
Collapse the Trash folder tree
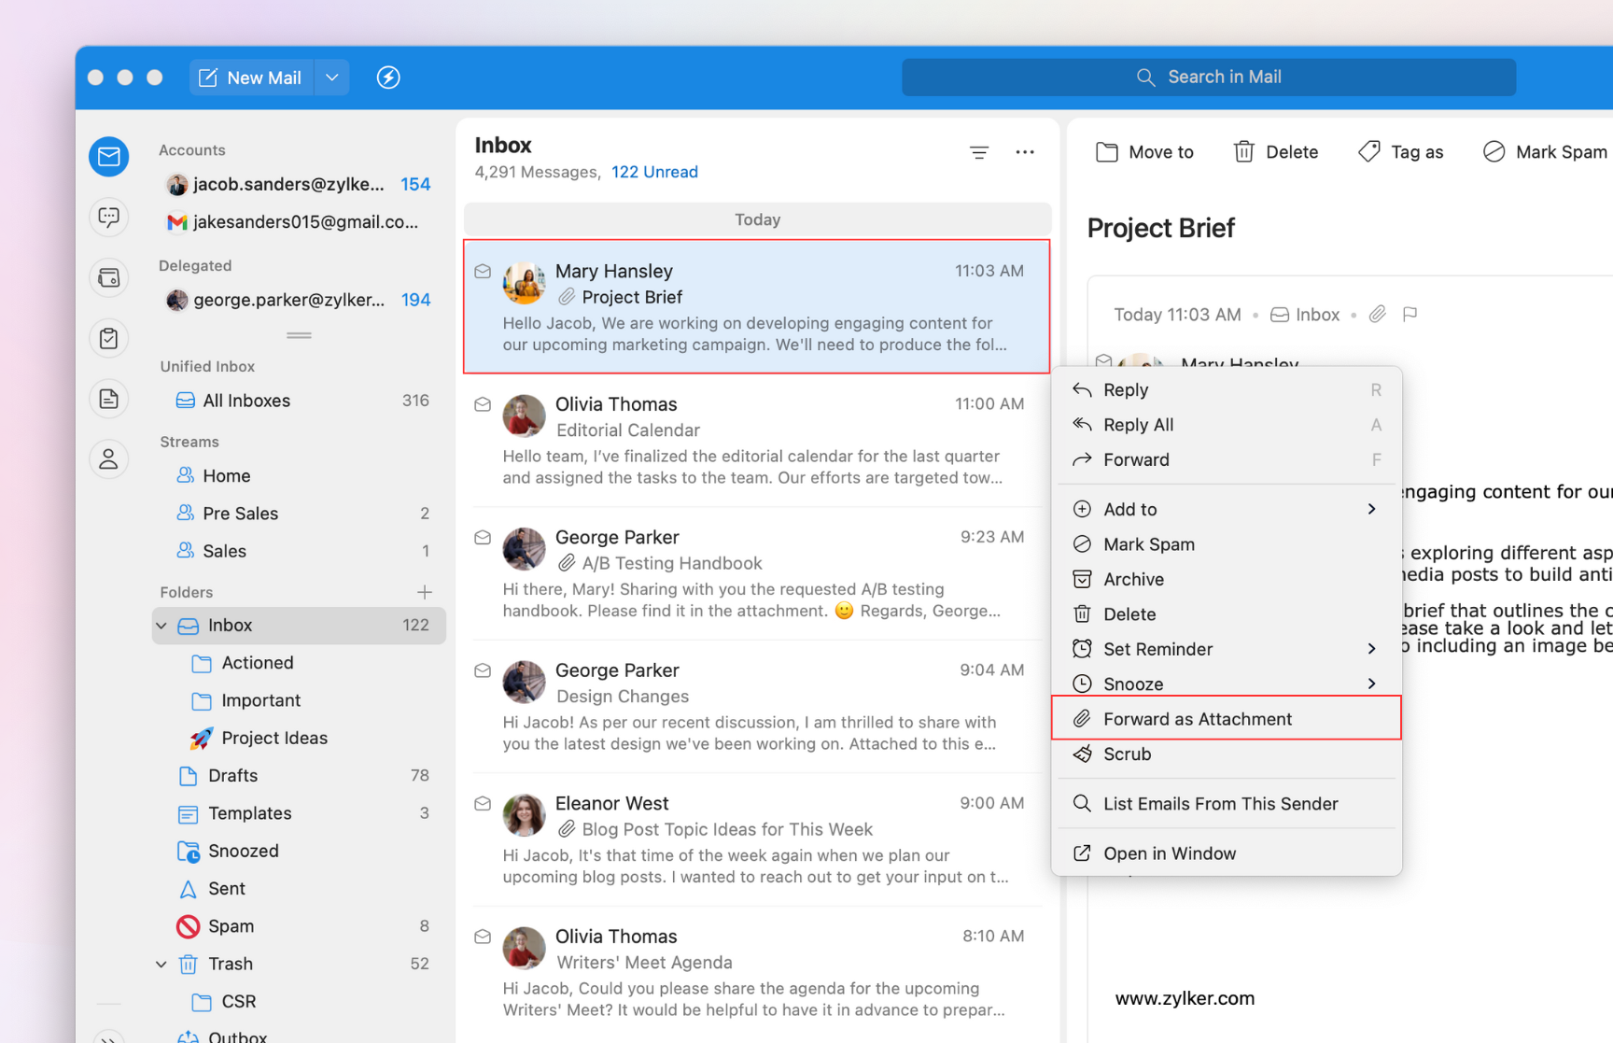coord(161,965)
